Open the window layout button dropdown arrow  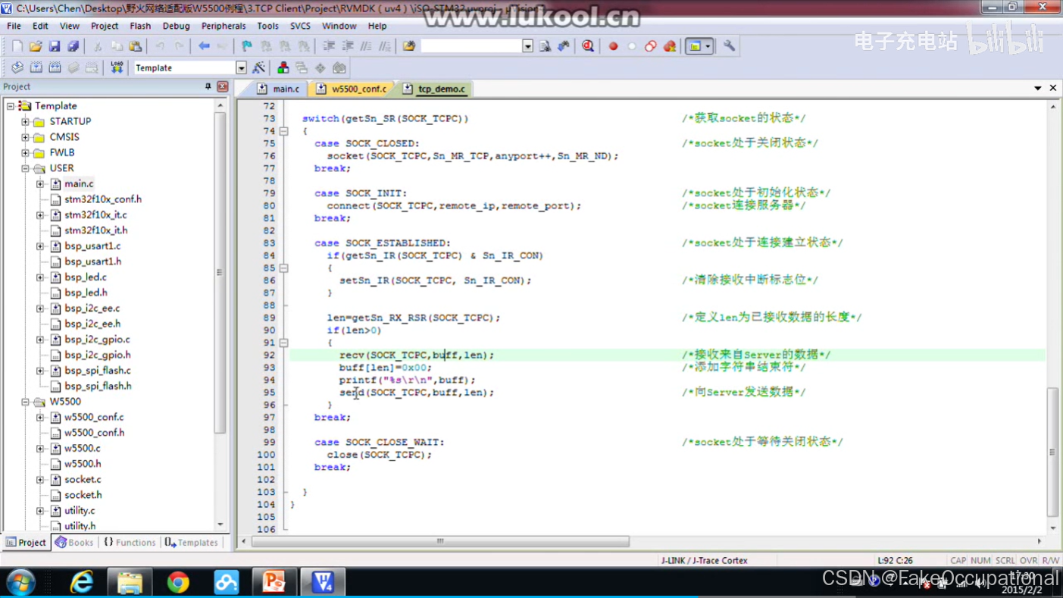(708, 46)
